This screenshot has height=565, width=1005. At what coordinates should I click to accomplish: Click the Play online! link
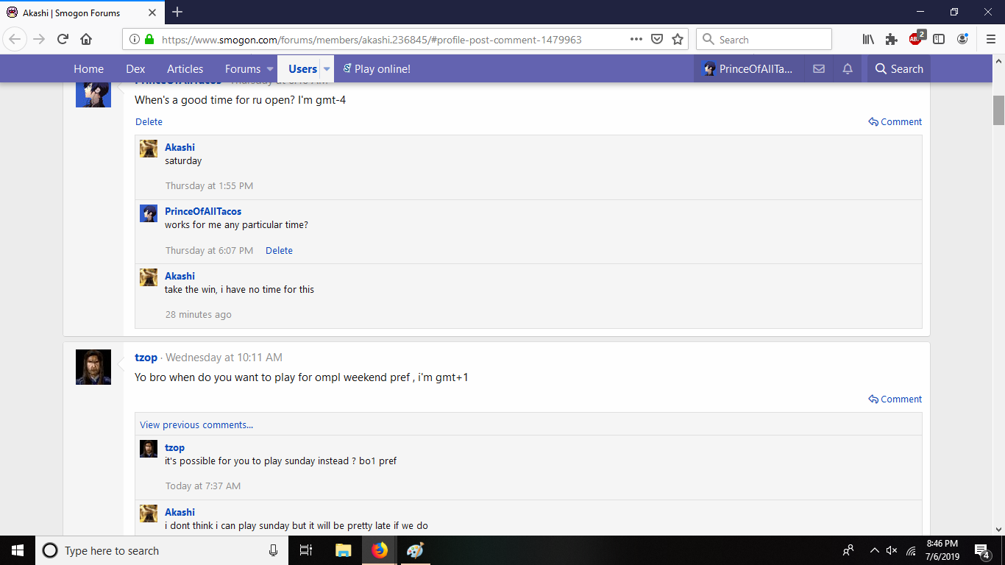(377, 69)
